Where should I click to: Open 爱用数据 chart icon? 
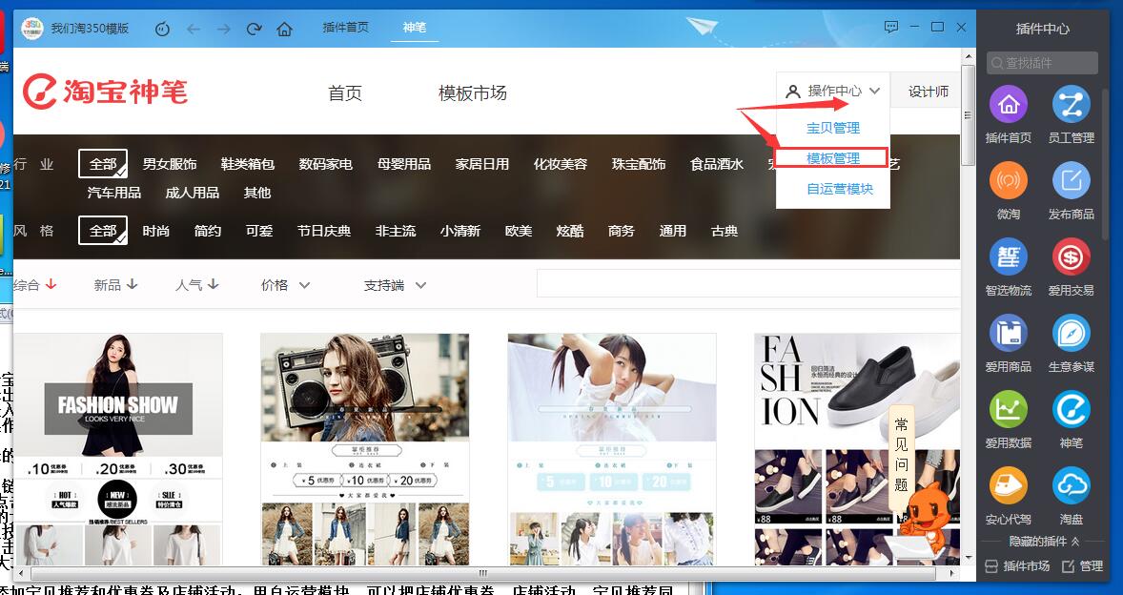click(x=1009, y=410)
